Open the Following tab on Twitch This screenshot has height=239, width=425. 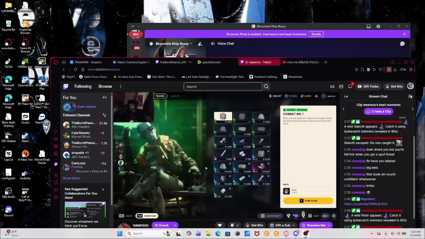point(83,87)
